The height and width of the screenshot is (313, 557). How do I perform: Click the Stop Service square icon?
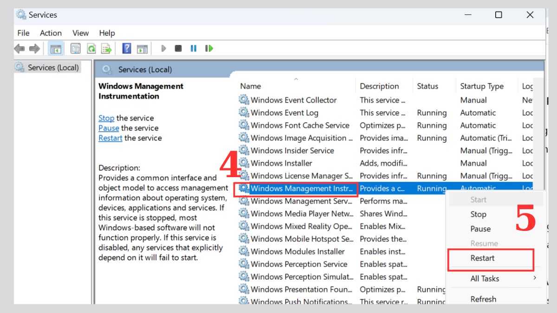[178, 48]
